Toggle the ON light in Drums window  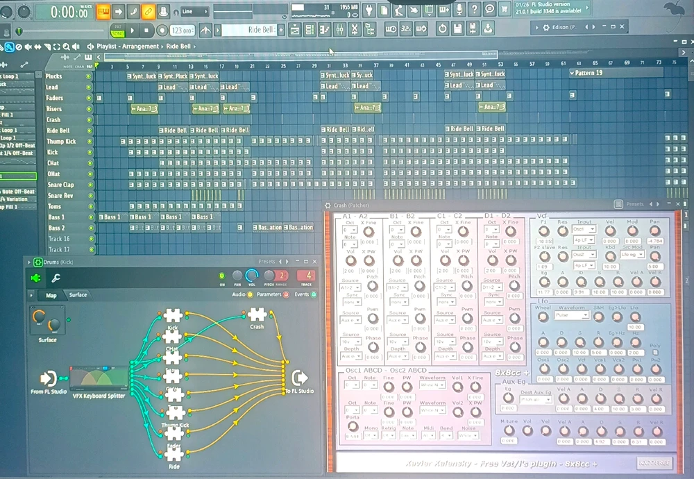(222, 276)
